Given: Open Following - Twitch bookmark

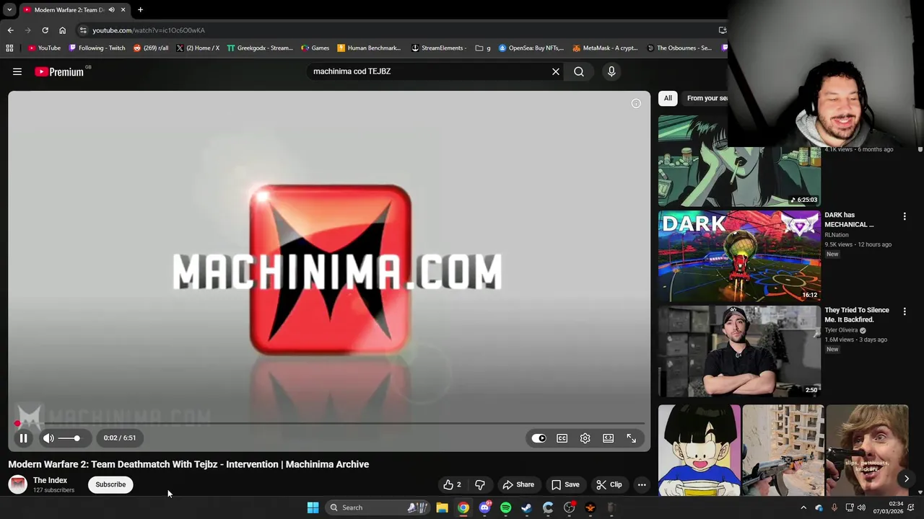Looking at the screenshot, I should [x=97, y=48].
